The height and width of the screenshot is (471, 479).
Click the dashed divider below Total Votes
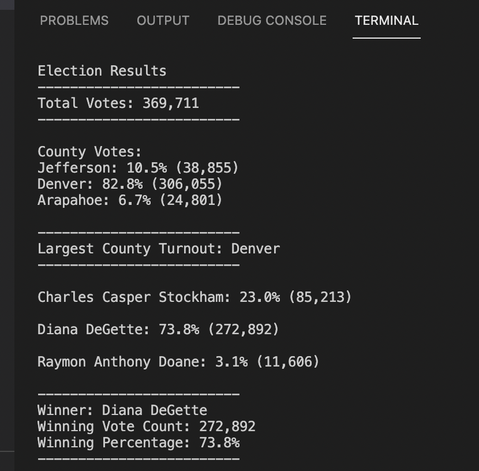pos(137,118)
